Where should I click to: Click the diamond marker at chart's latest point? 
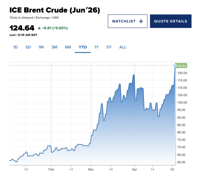point(175,65)
